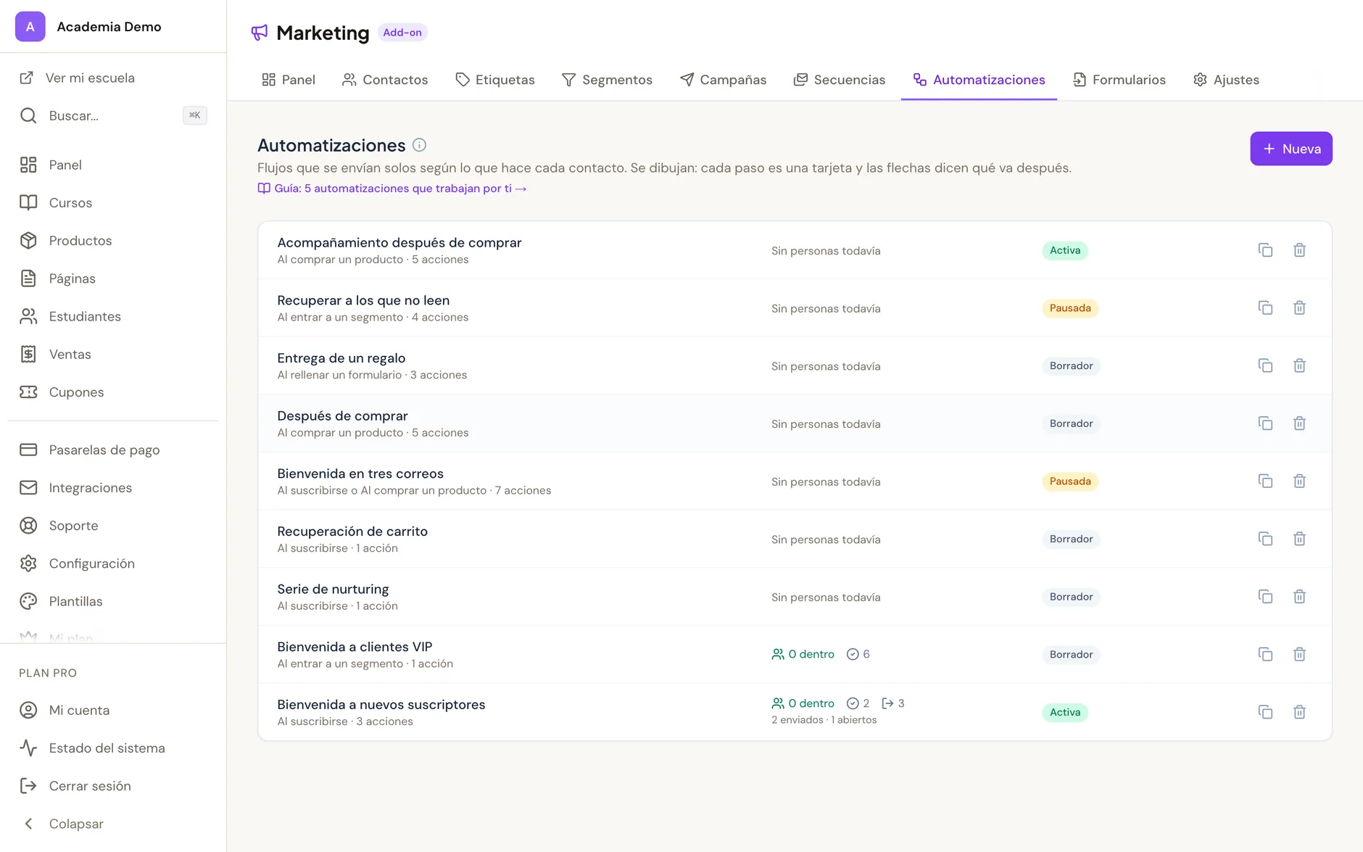This screenshot has width=1363, height=852.
Task: Duplicate the 'Después de comprar' automation
Action: pyautogui.click(x=1265, y=423)
